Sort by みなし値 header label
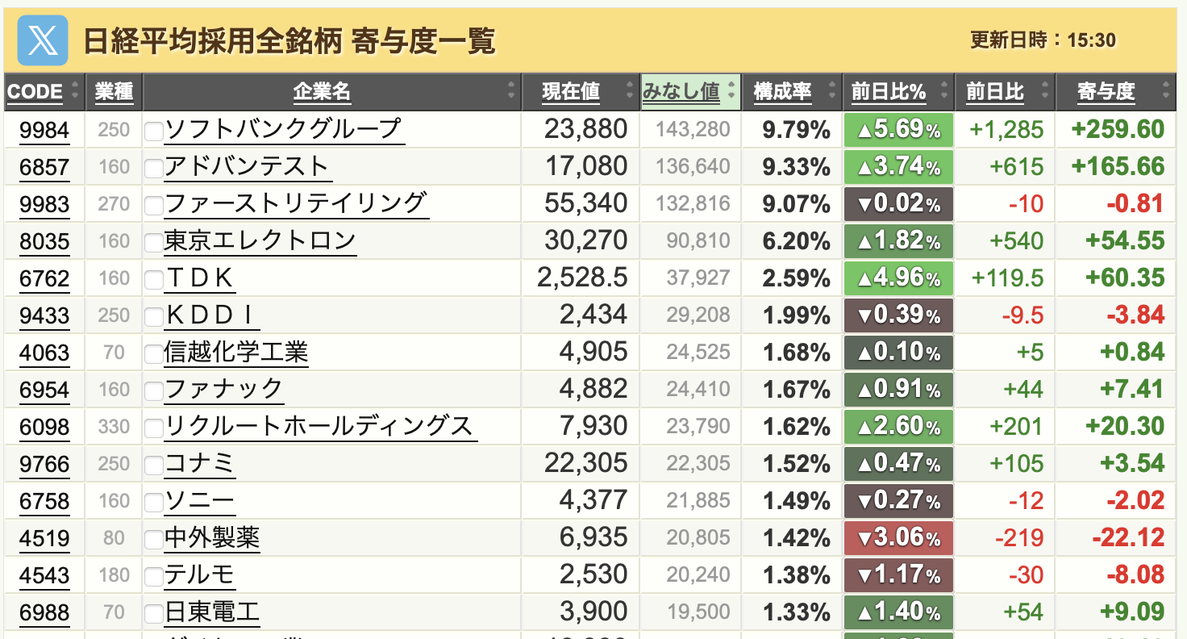The width and height of the screenshot is (1187, 639). coord(681,92)
